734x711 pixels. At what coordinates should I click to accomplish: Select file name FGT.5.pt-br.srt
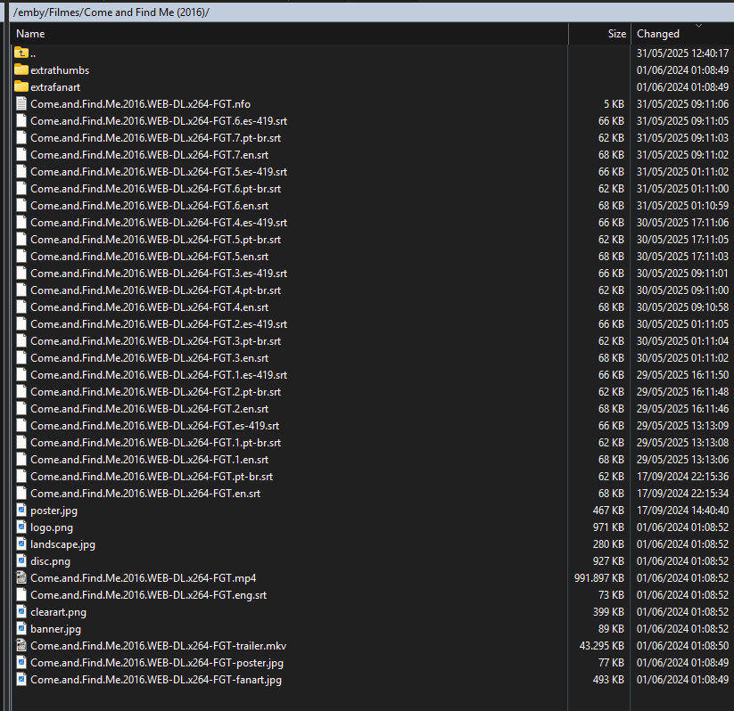tap(156, 239)
